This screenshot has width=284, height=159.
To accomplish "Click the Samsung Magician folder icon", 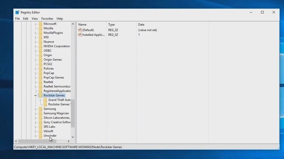I will [x=40, y=113].
